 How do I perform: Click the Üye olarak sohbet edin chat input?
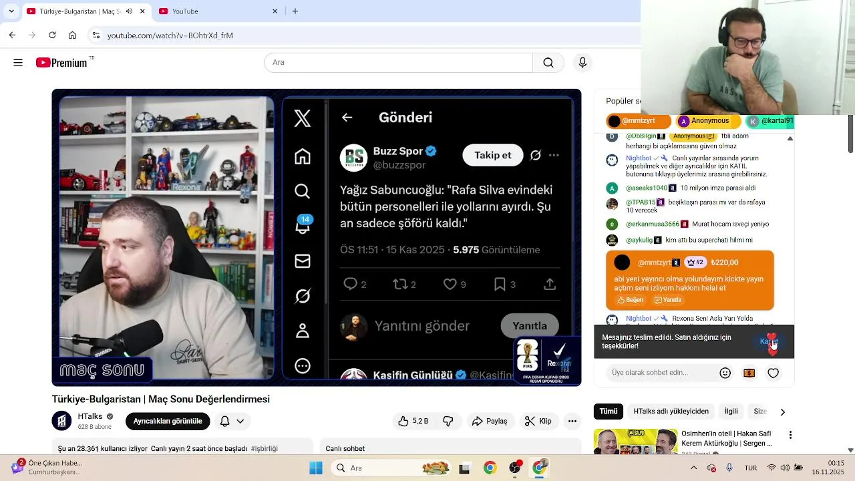click(x=661, y=373)
